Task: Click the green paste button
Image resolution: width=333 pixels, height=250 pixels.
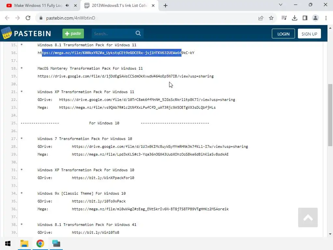Action: pyautogui.click(x=73, y=34)
